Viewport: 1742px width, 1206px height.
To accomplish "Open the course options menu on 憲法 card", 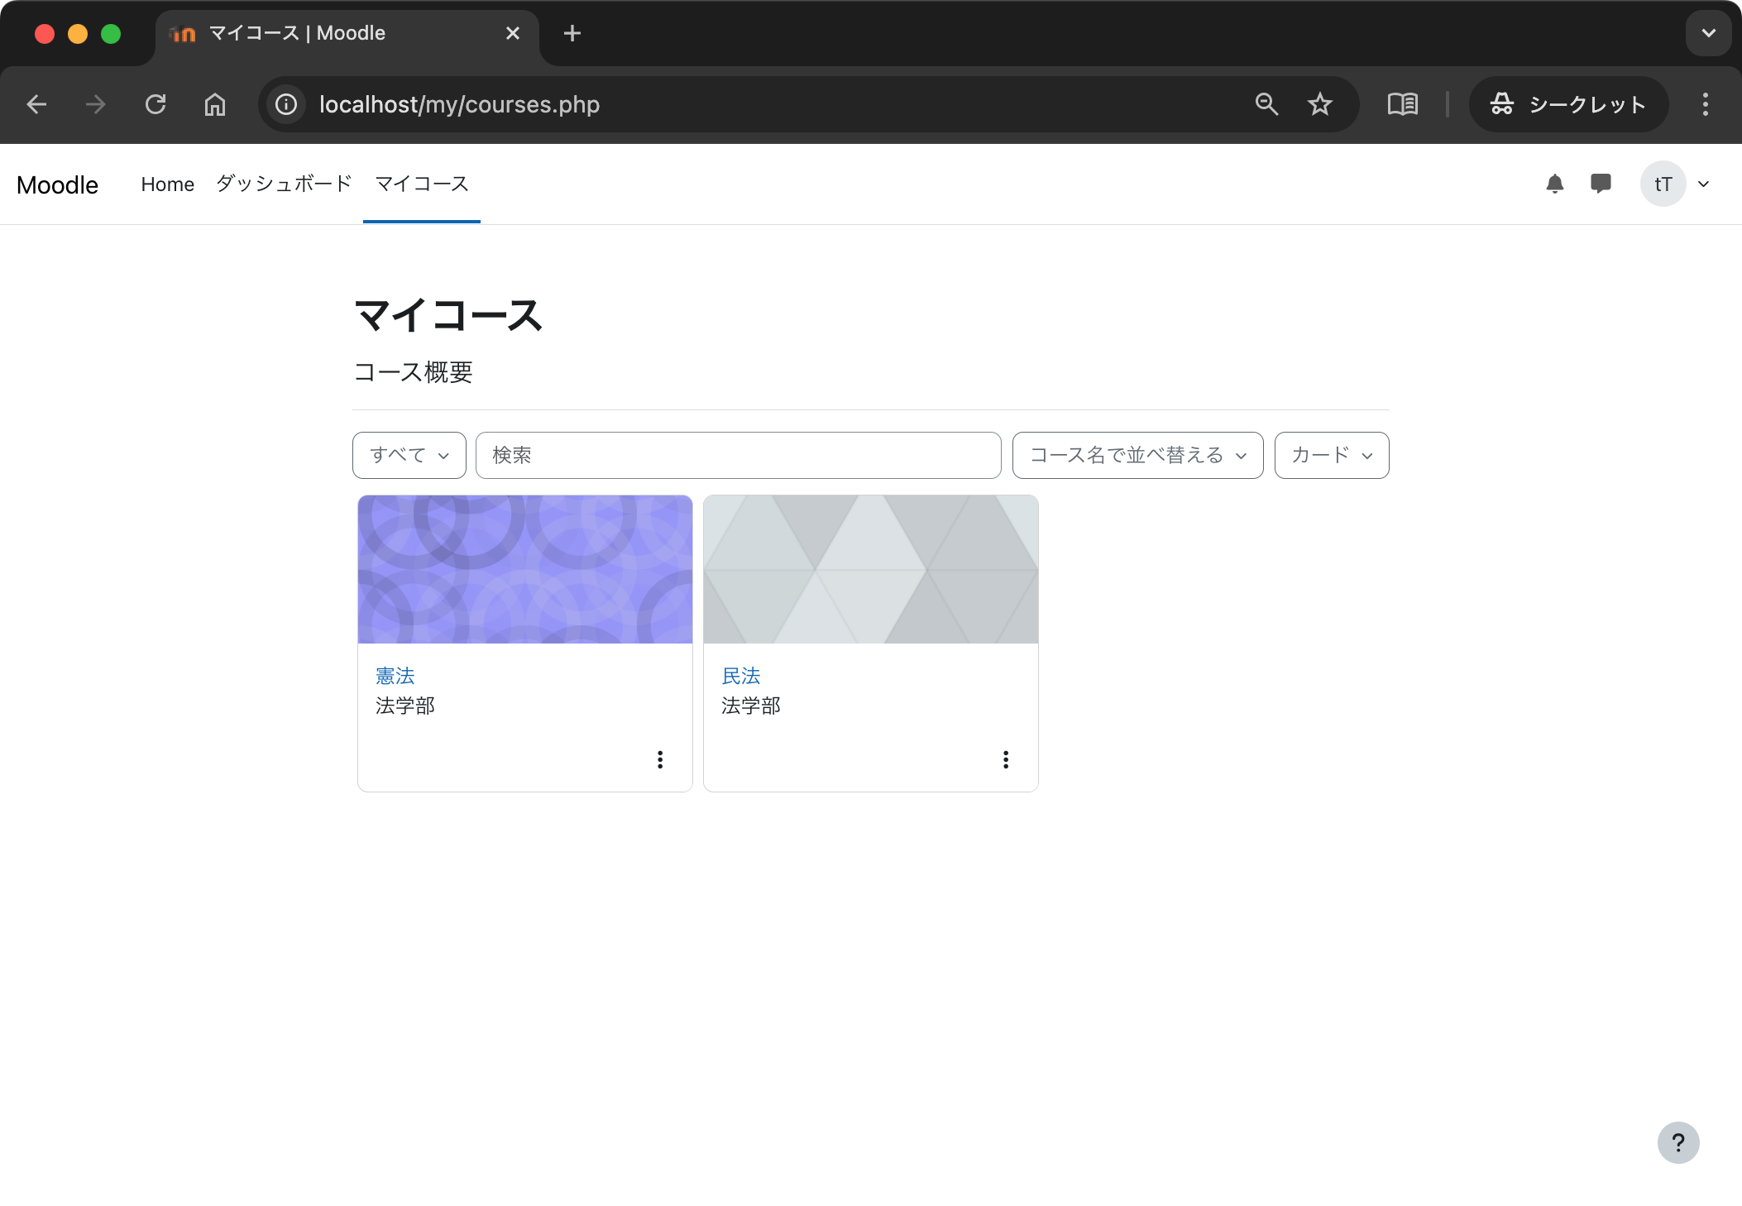I will pos(660,759).
